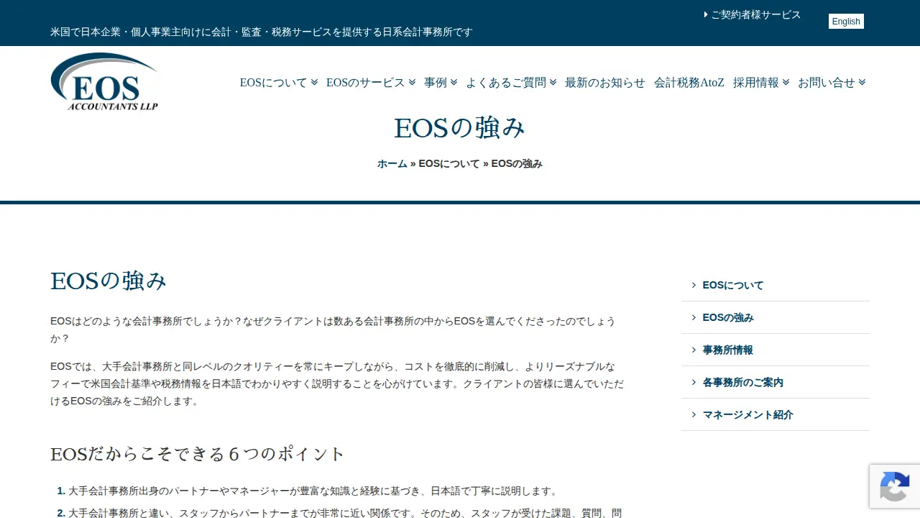Image resolution: width=920 pixels, height=518 pixels.
Task: Open the よくあるご質問 nav item
Action: pyautogui.click(x=506, y=83)
